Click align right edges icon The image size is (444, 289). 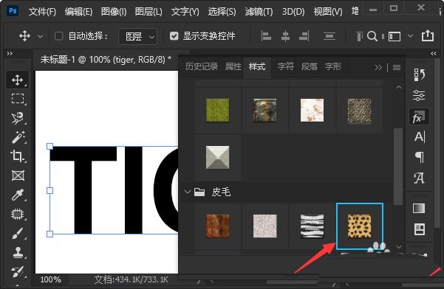pos(304,36)
